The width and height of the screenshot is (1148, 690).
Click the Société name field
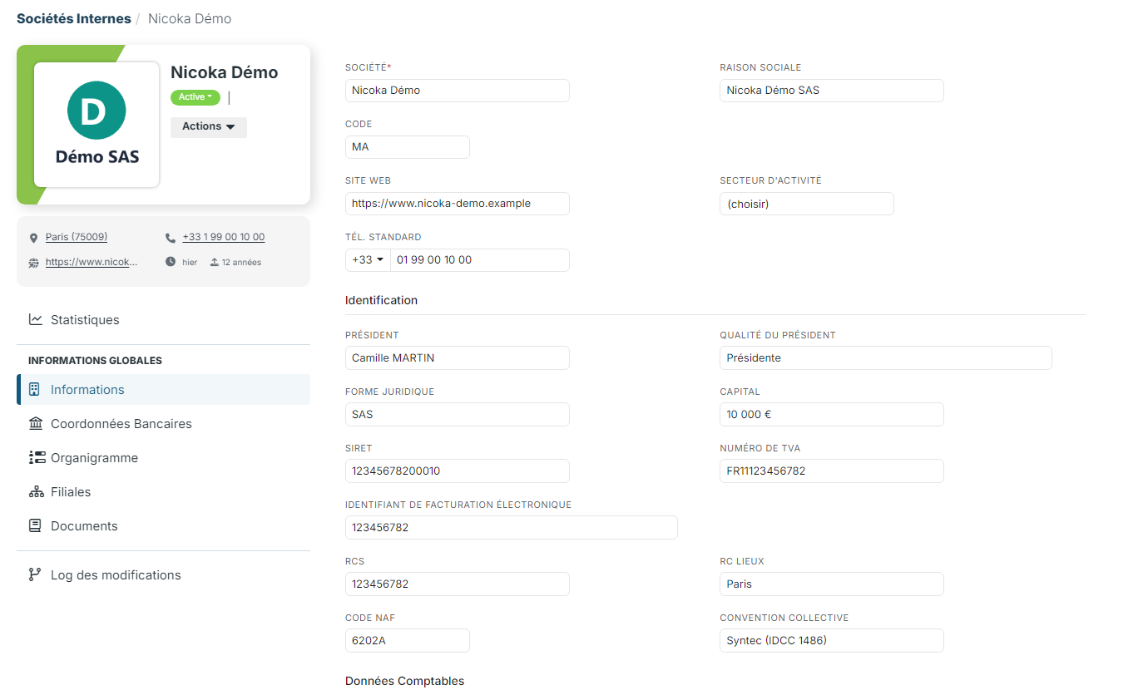click(x=457, y=90)
